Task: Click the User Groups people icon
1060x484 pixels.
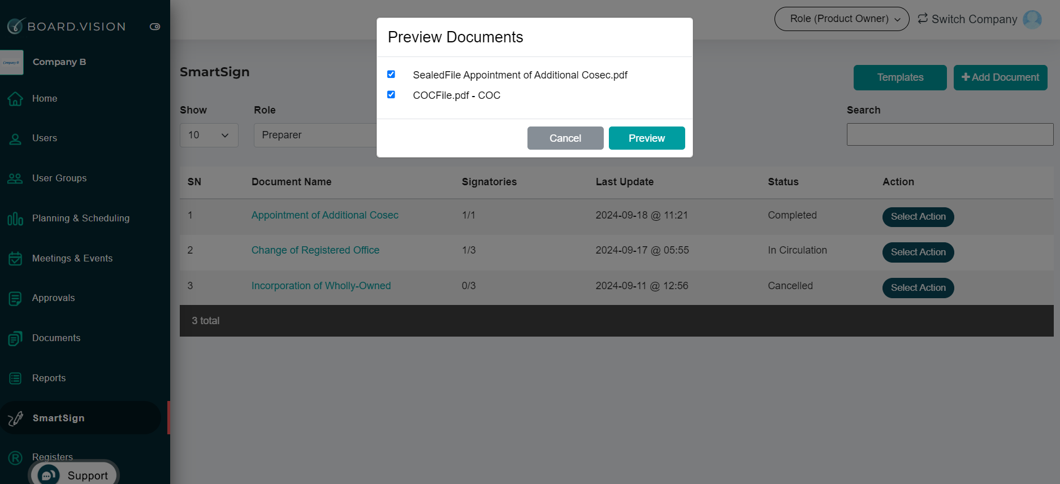Action: point(15,178)
